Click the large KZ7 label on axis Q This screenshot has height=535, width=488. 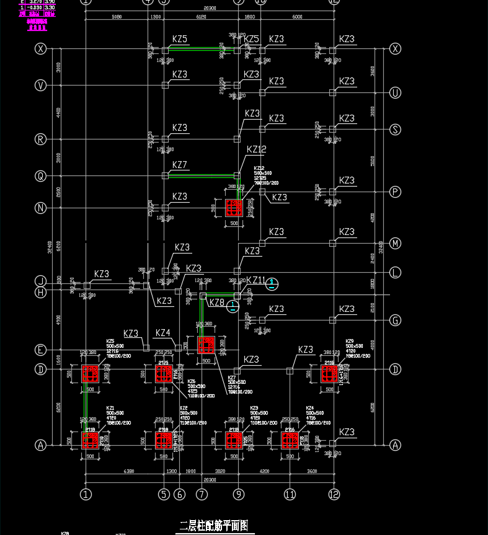pos(179,165)
